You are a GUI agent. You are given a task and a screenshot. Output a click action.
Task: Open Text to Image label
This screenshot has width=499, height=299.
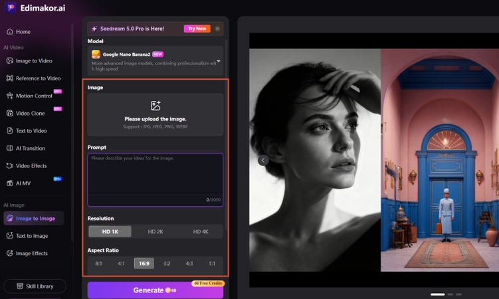click(x=32, y=236)
